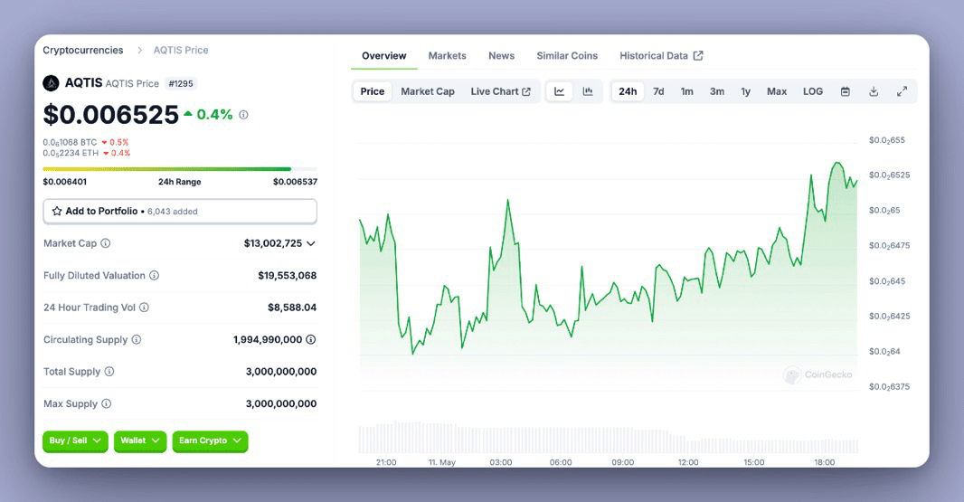Switch to the Markets tab
This screenshot has height=502, width=964.
[447, 55]
